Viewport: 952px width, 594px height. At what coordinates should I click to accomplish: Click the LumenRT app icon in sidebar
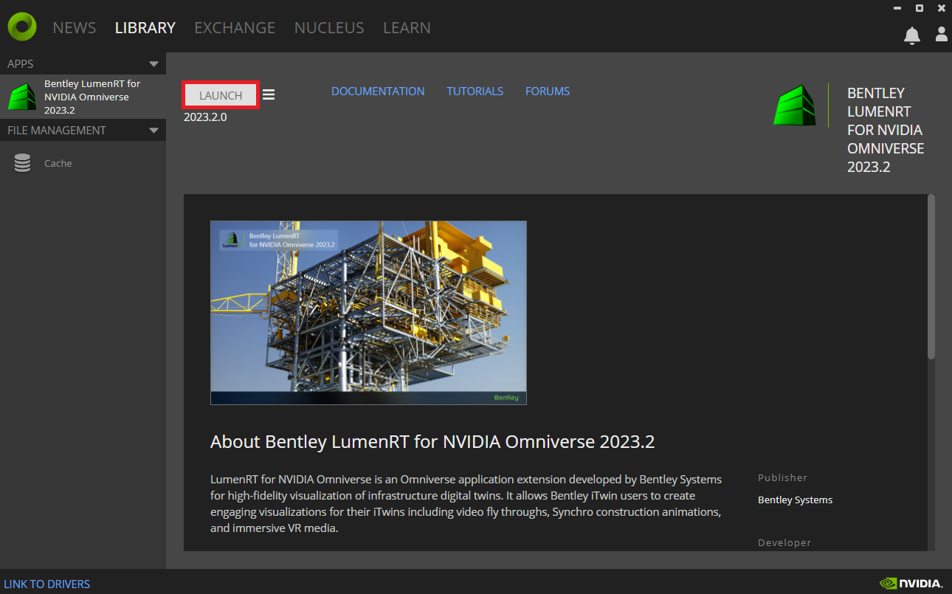click(x=21, y=97)
